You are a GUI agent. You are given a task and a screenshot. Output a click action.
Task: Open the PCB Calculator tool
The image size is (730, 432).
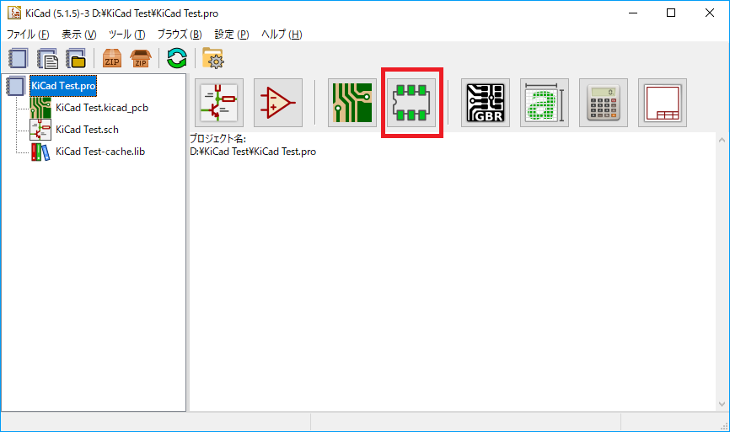pyautogui.click(x=604, y=103)
